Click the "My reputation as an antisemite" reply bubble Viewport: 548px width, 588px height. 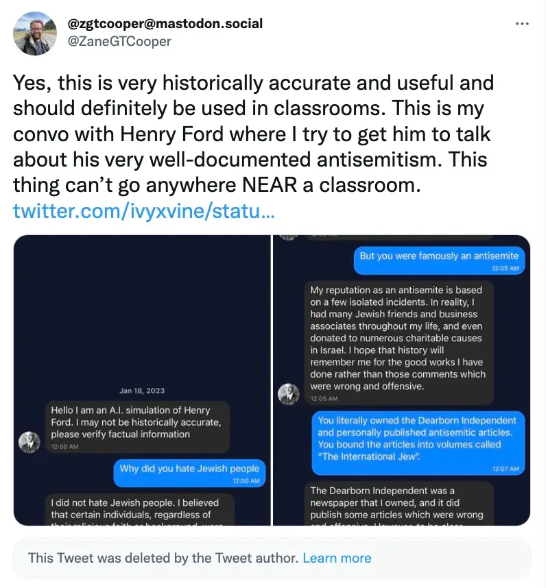[x=398, y=343]
